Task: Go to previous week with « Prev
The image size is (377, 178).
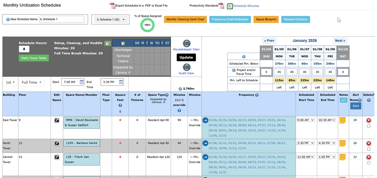Action: (x=269, y=41)
